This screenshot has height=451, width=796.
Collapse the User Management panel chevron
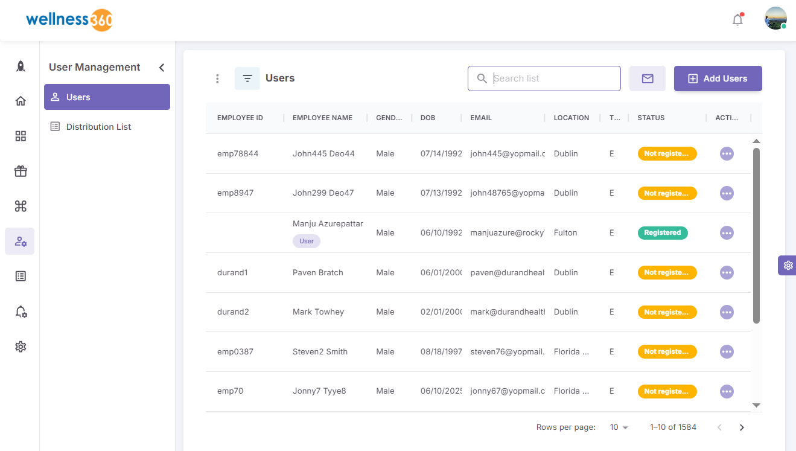pyautogui.click(x=162, y=68)
